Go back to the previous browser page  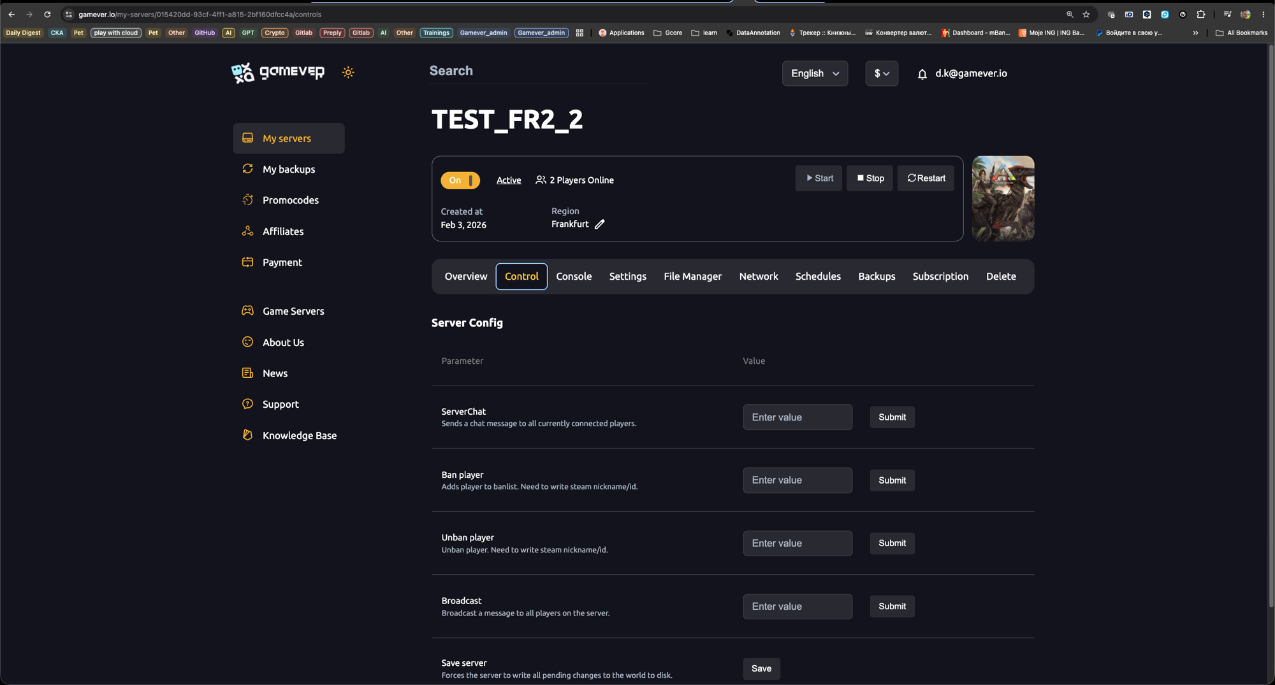click(x=11, y=14)
